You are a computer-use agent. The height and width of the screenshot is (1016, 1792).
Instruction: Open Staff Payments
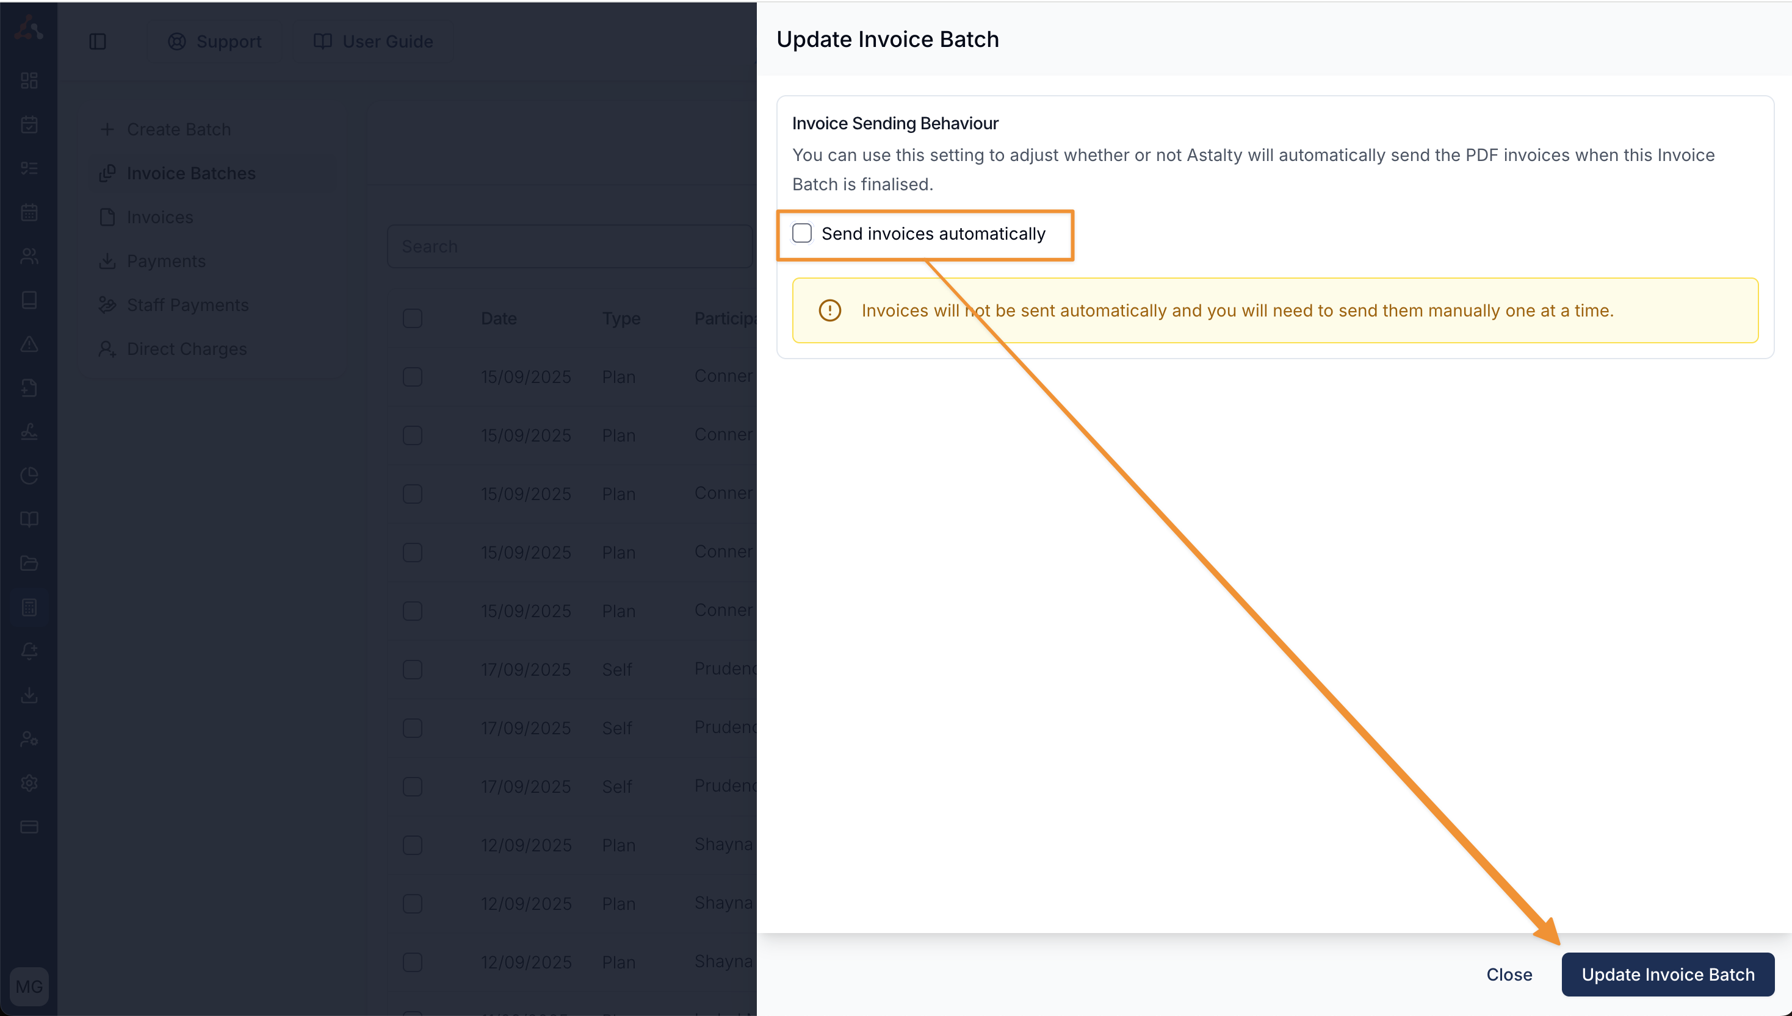coord(187,305)
